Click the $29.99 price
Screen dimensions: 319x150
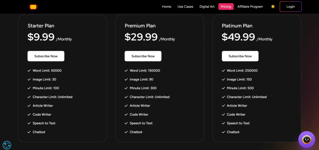point(141,37)
